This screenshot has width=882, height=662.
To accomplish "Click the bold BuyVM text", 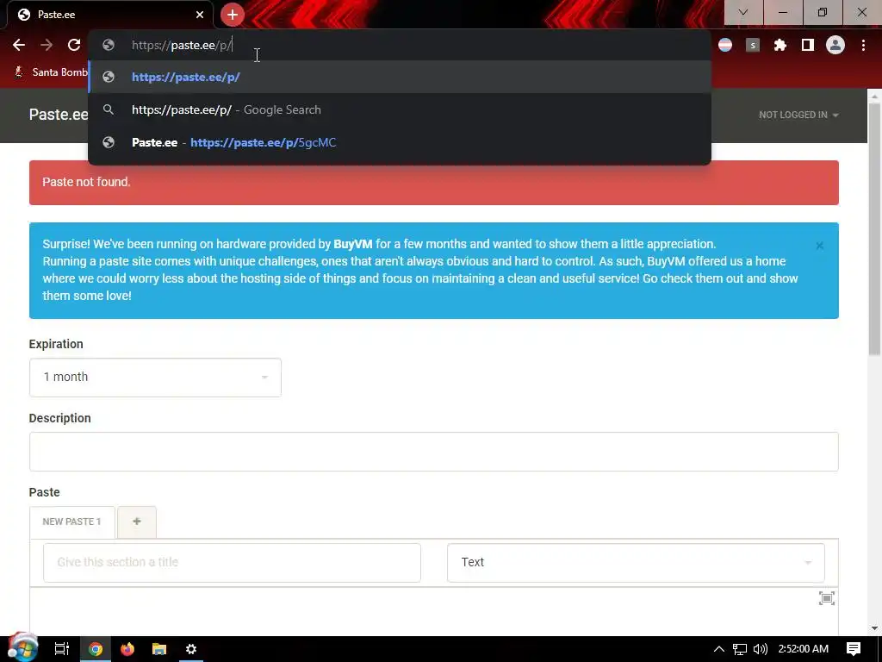I will (x=352, y=244).
